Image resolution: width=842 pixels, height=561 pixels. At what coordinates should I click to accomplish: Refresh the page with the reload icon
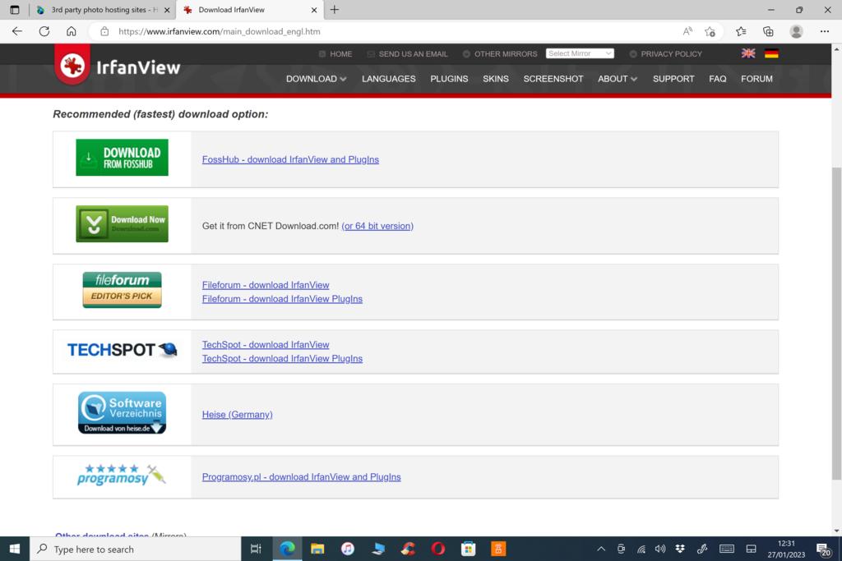click(x=44, y=31)
